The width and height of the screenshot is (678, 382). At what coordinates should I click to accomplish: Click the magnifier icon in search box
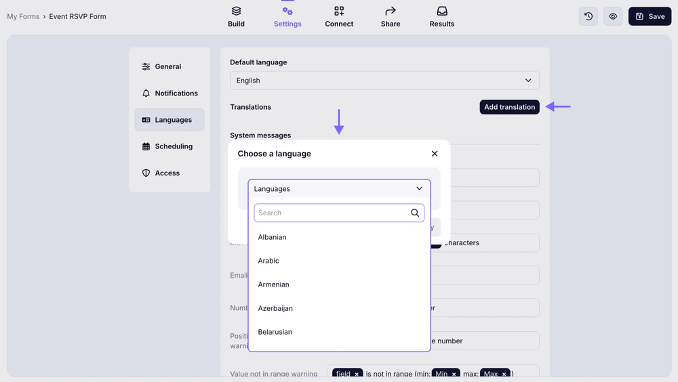tap(415, 213)
